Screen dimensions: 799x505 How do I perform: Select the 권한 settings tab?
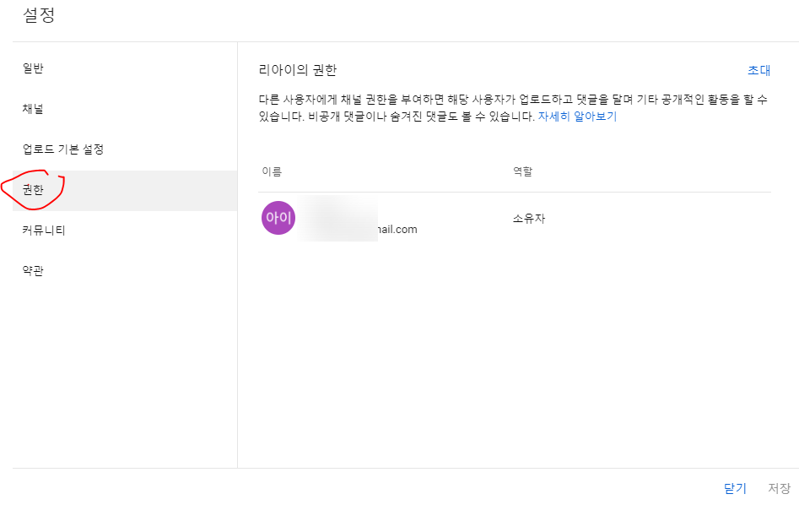pyautogui.click(x=124, y=190)
